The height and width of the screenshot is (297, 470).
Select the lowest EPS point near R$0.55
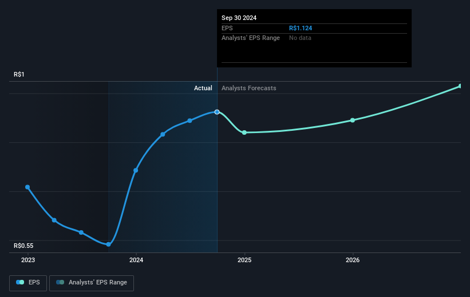[109, 244]
